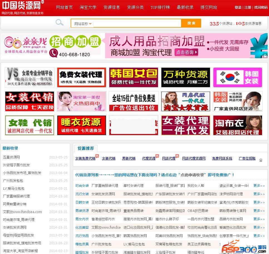Open 货源分类 in the top navigation
Image resolution: width=269 pixels, height=254 pixels.
pyautogui.click(x=135, y=8)
